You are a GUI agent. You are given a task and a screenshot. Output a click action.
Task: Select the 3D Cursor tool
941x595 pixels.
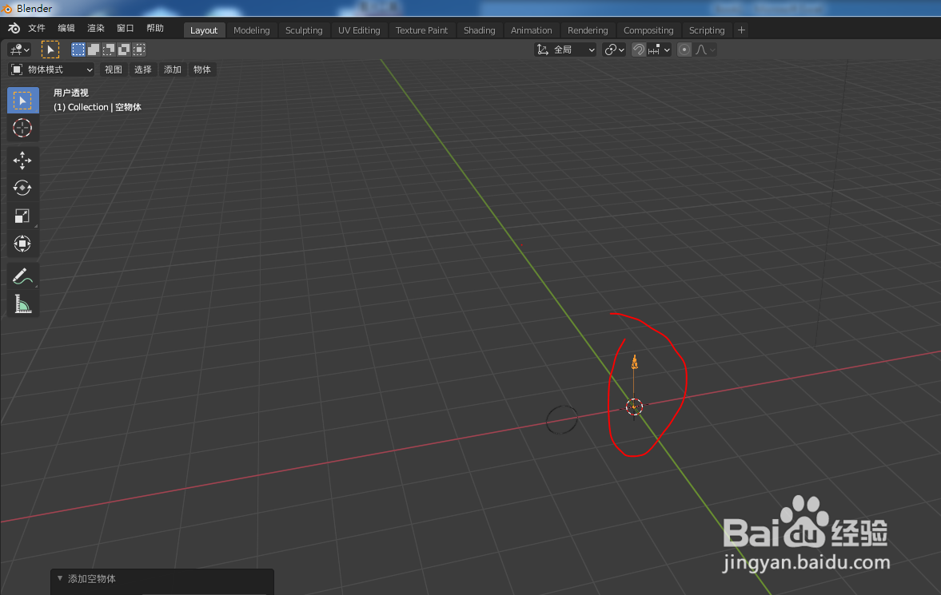point(23,128)
